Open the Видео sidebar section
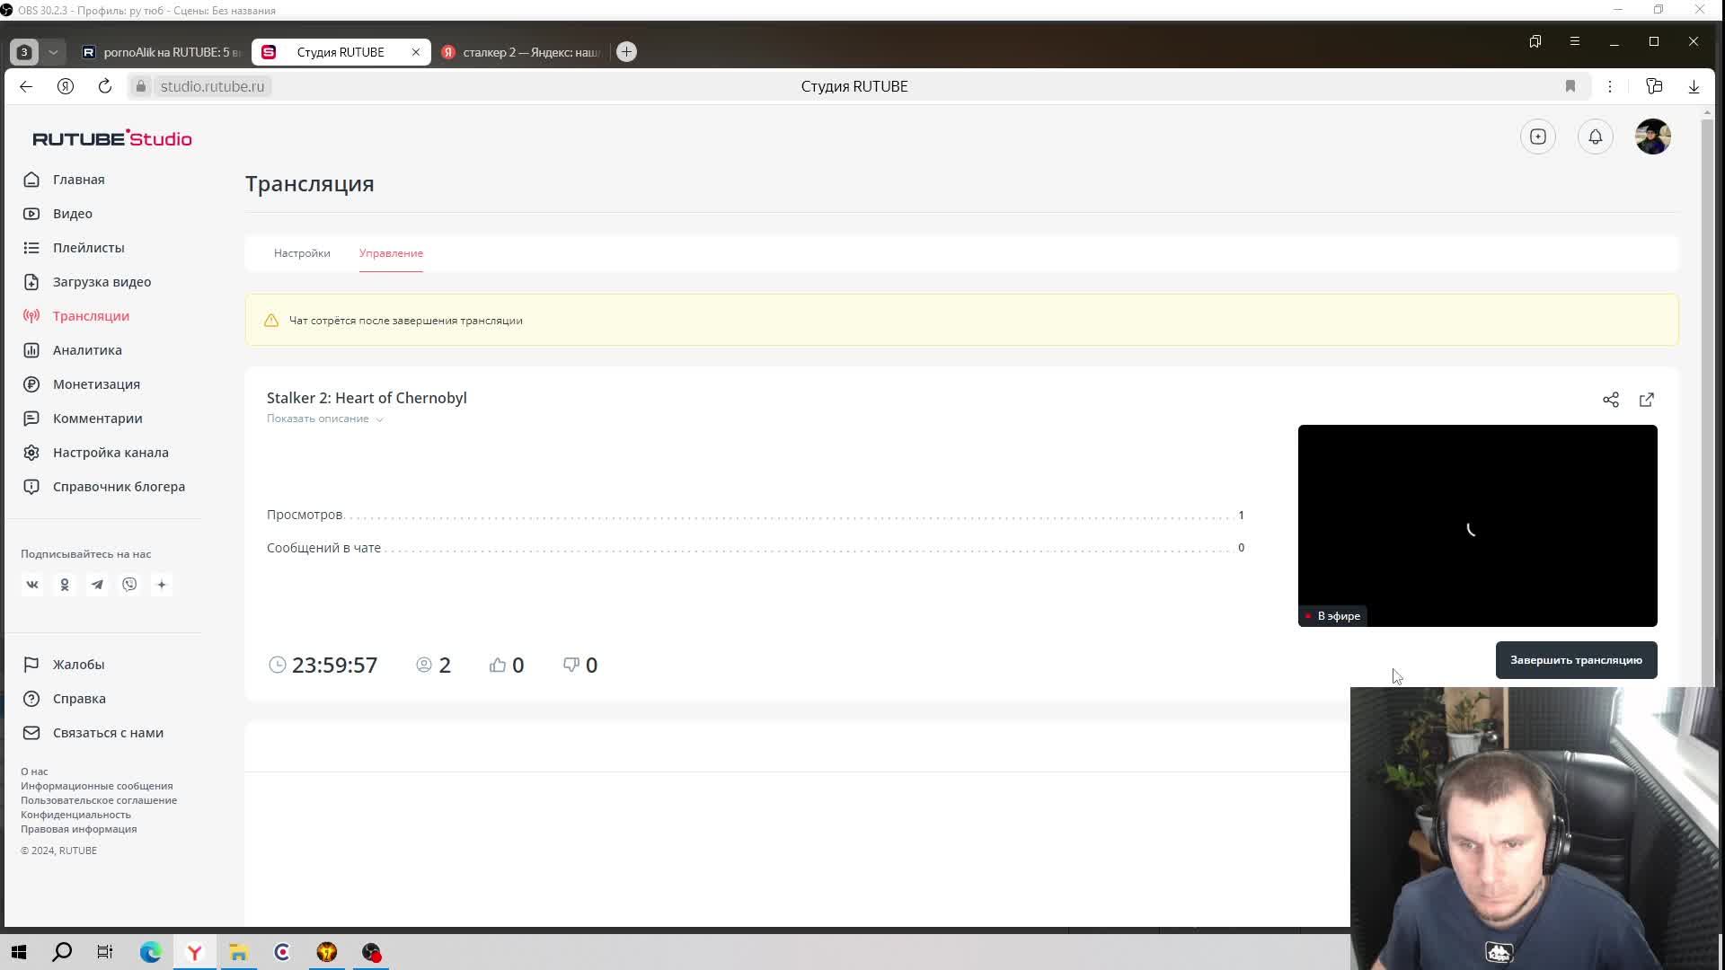1725x970 pixels. 72,214
